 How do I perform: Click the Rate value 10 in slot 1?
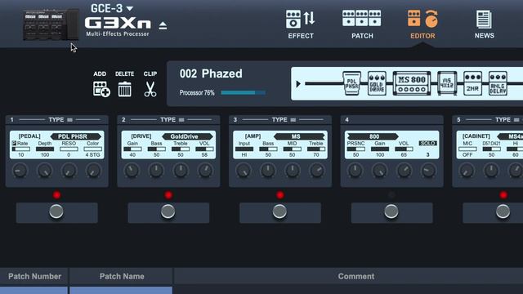pos(20,154)
